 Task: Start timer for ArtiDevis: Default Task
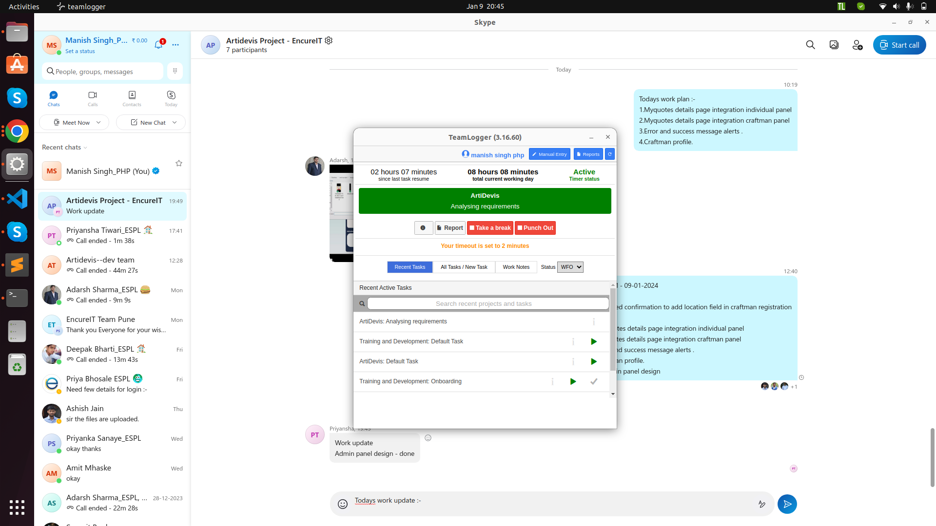point(594,361)
